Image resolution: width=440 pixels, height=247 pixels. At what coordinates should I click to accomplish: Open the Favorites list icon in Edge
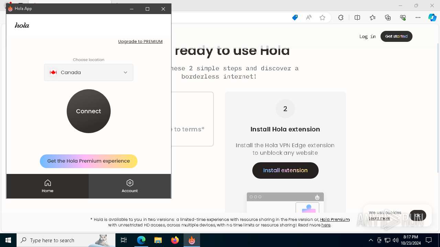373,17
